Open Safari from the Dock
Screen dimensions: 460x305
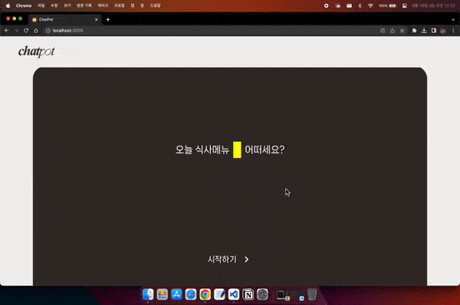point(191,294)
